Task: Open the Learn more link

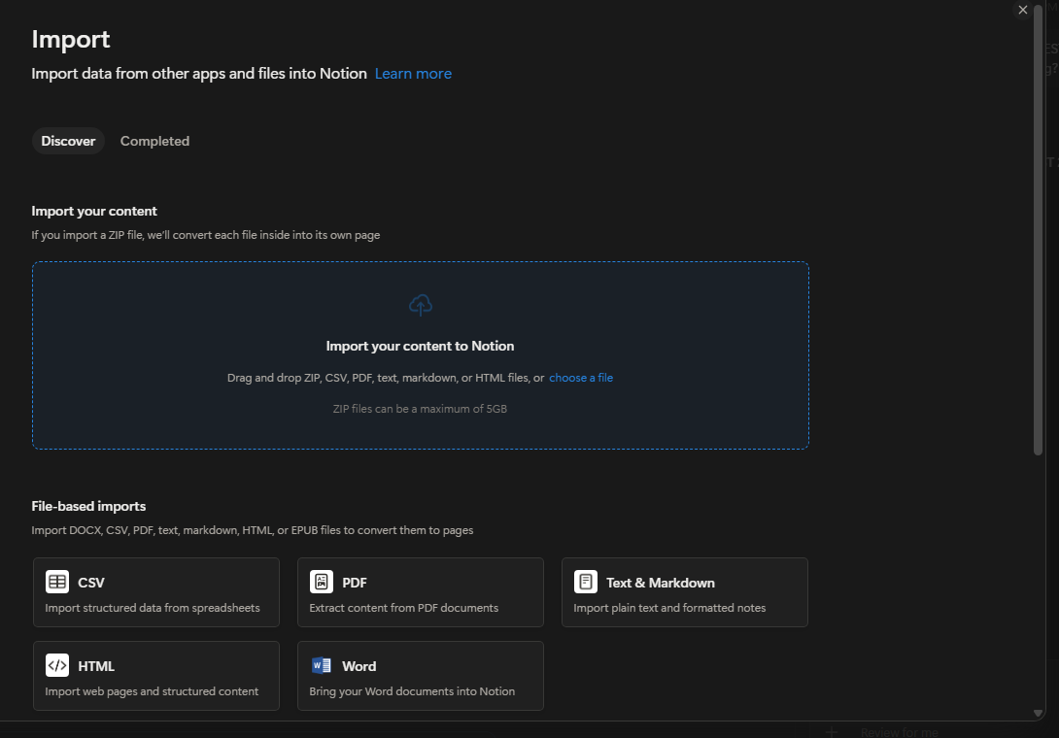Action: coord(413,74)
